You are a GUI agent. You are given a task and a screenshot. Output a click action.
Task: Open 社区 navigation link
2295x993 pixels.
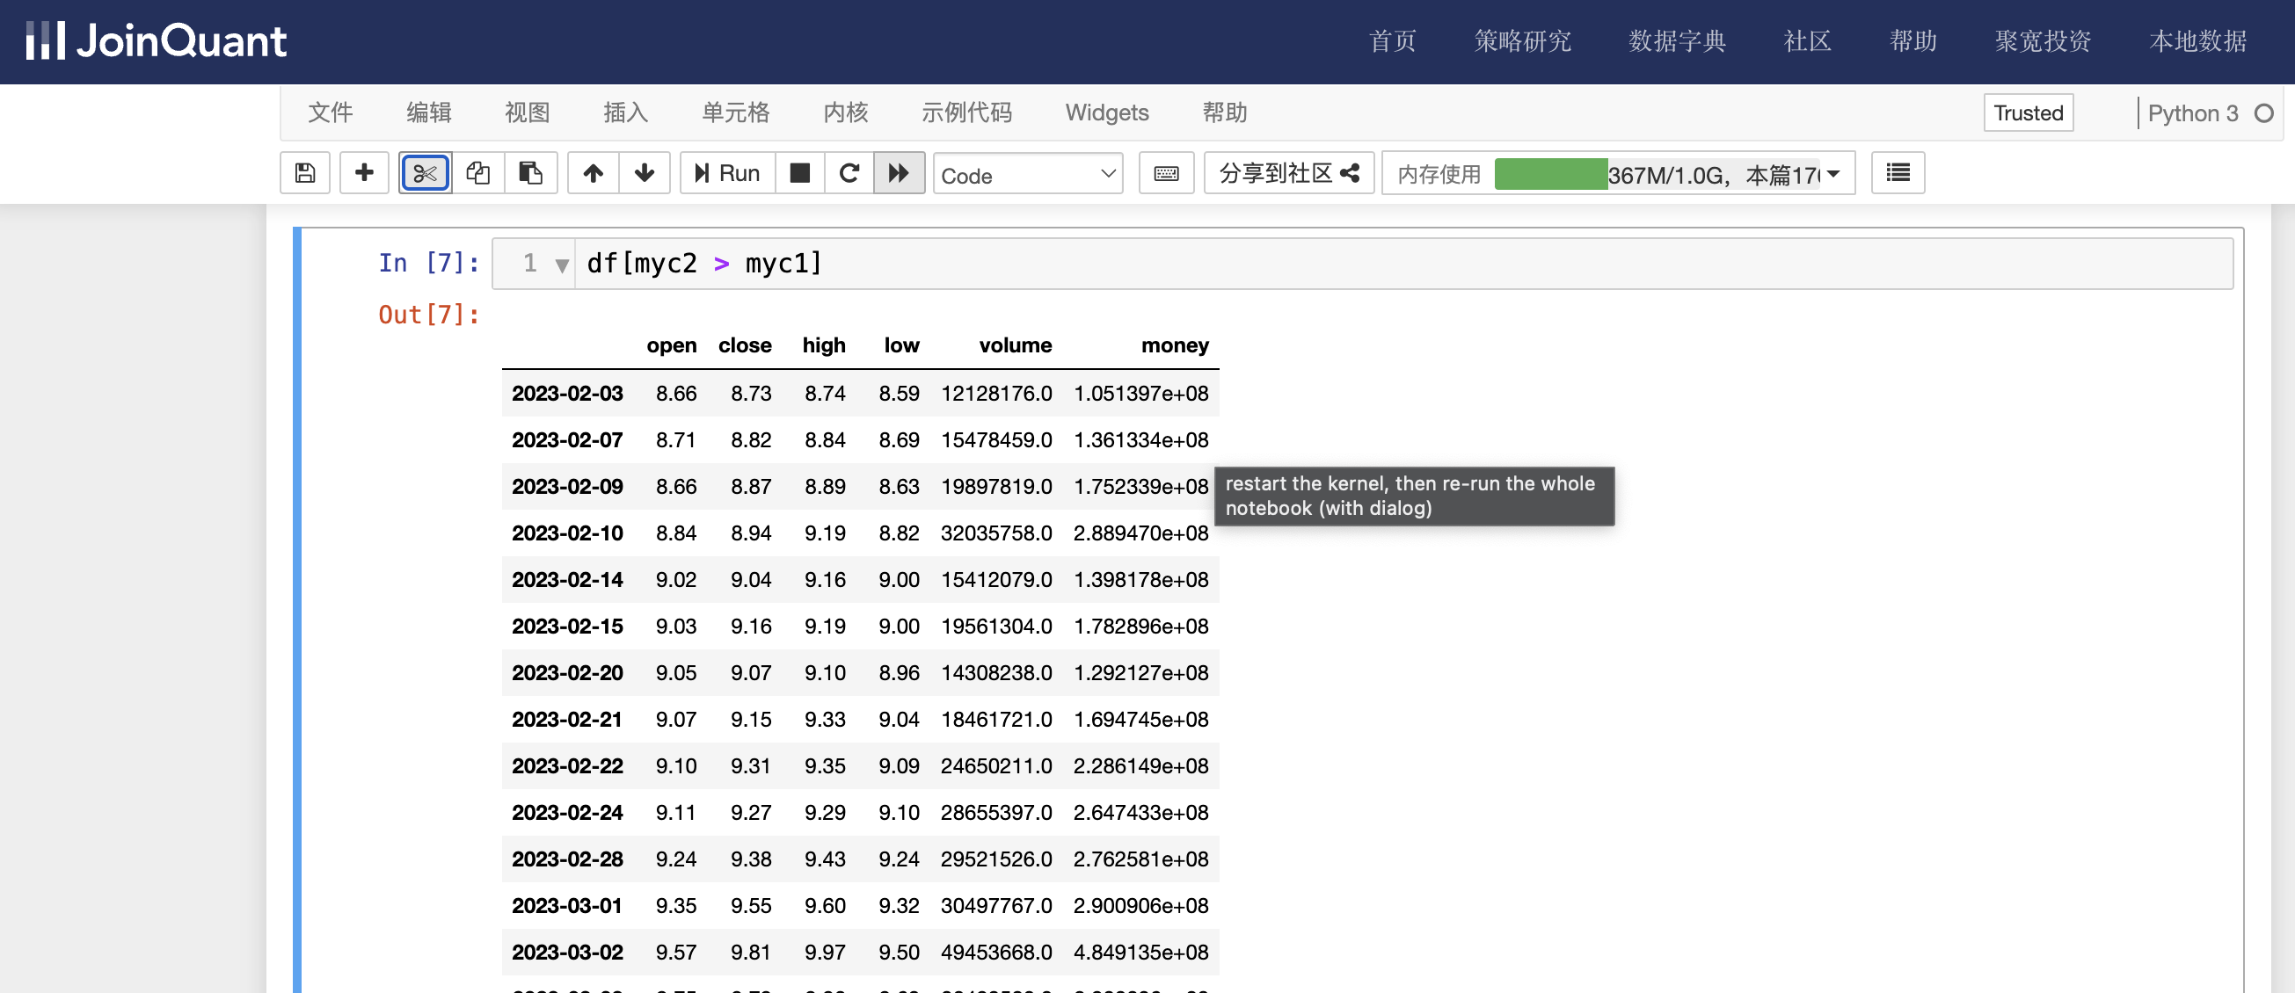pyautogui.click(x=1807, y=41)
